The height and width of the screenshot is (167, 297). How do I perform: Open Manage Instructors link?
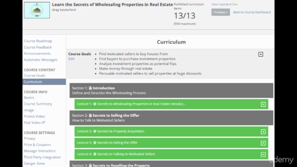point(39,151)
